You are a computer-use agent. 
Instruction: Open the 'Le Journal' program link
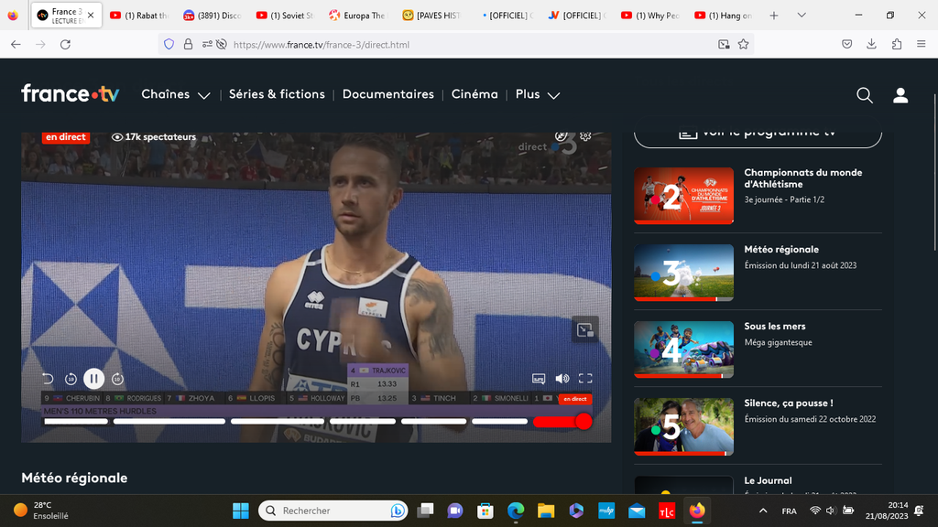tap(768, 480)
